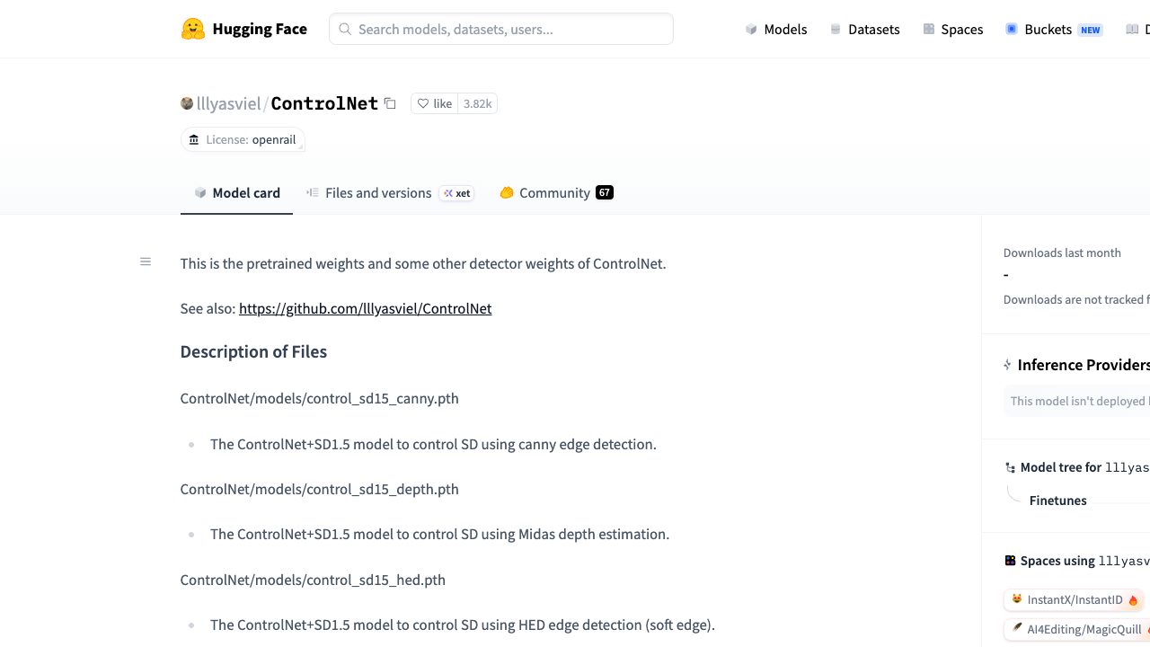The image size is (1150, 647).
Task: Like the ControlNet model
Action: pos(435,103)
